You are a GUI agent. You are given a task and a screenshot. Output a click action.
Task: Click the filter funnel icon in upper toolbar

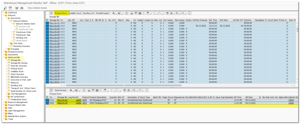148,13
